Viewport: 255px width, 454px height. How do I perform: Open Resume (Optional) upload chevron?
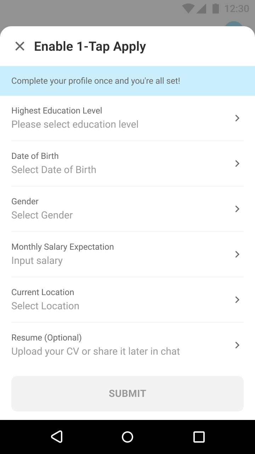(237, 345)
